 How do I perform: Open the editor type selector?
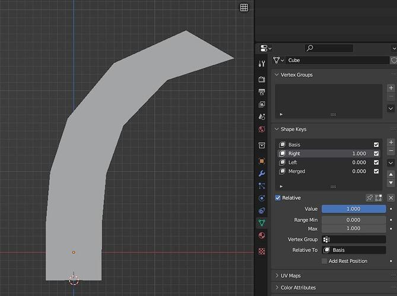click(x=266, y=48)
